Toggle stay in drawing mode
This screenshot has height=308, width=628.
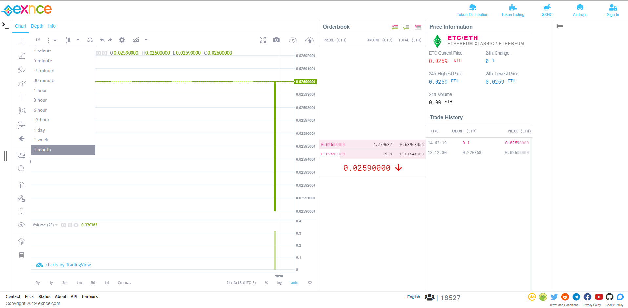[21, 198]
